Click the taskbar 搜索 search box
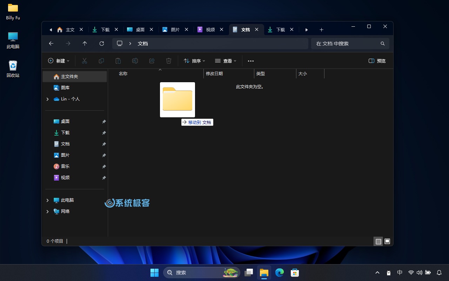This screenshot has width=449, height=281. coord(202,273)
